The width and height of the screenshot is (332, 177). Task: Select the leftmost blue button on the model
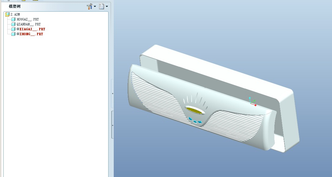coord(190,119)
